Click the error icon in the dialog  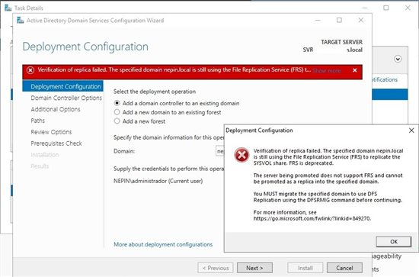coord(241,155)
